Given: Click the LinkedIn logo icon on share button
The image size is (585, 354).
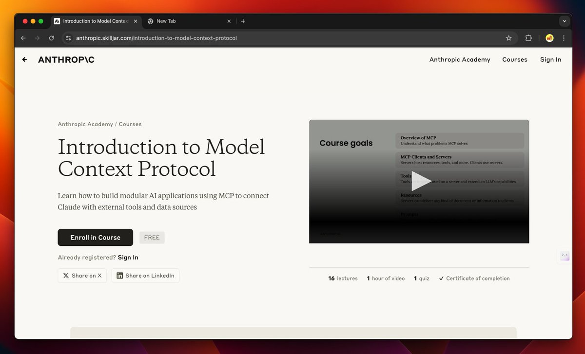Looking at the screenshot, I should [x=120, y=276].
